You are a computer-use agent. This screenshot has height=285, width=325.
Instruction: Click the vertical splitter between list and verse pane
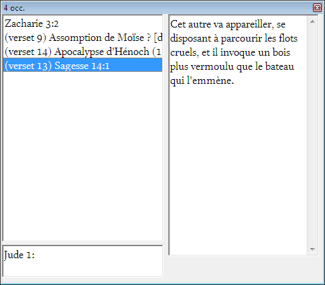point(166,135)
